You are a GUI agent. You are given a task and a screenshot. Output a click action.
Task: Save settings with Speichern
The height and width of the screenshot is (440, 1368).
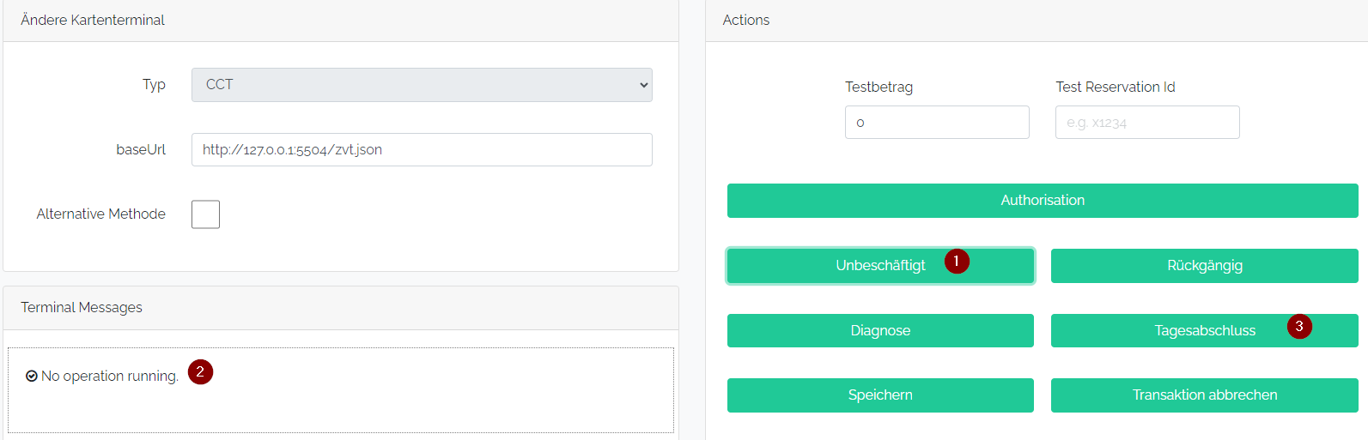(880, 395)
